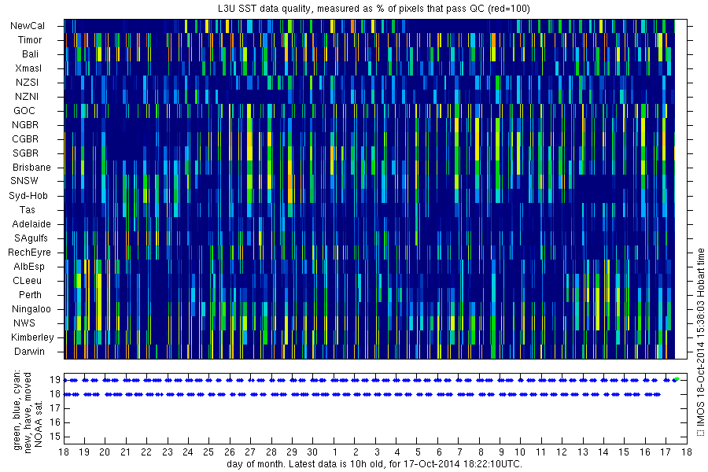The width and height of the screenshot is (708, 472).
Task: Click satellite number 17 on the lower axis
Action: (x=55, y=408)
